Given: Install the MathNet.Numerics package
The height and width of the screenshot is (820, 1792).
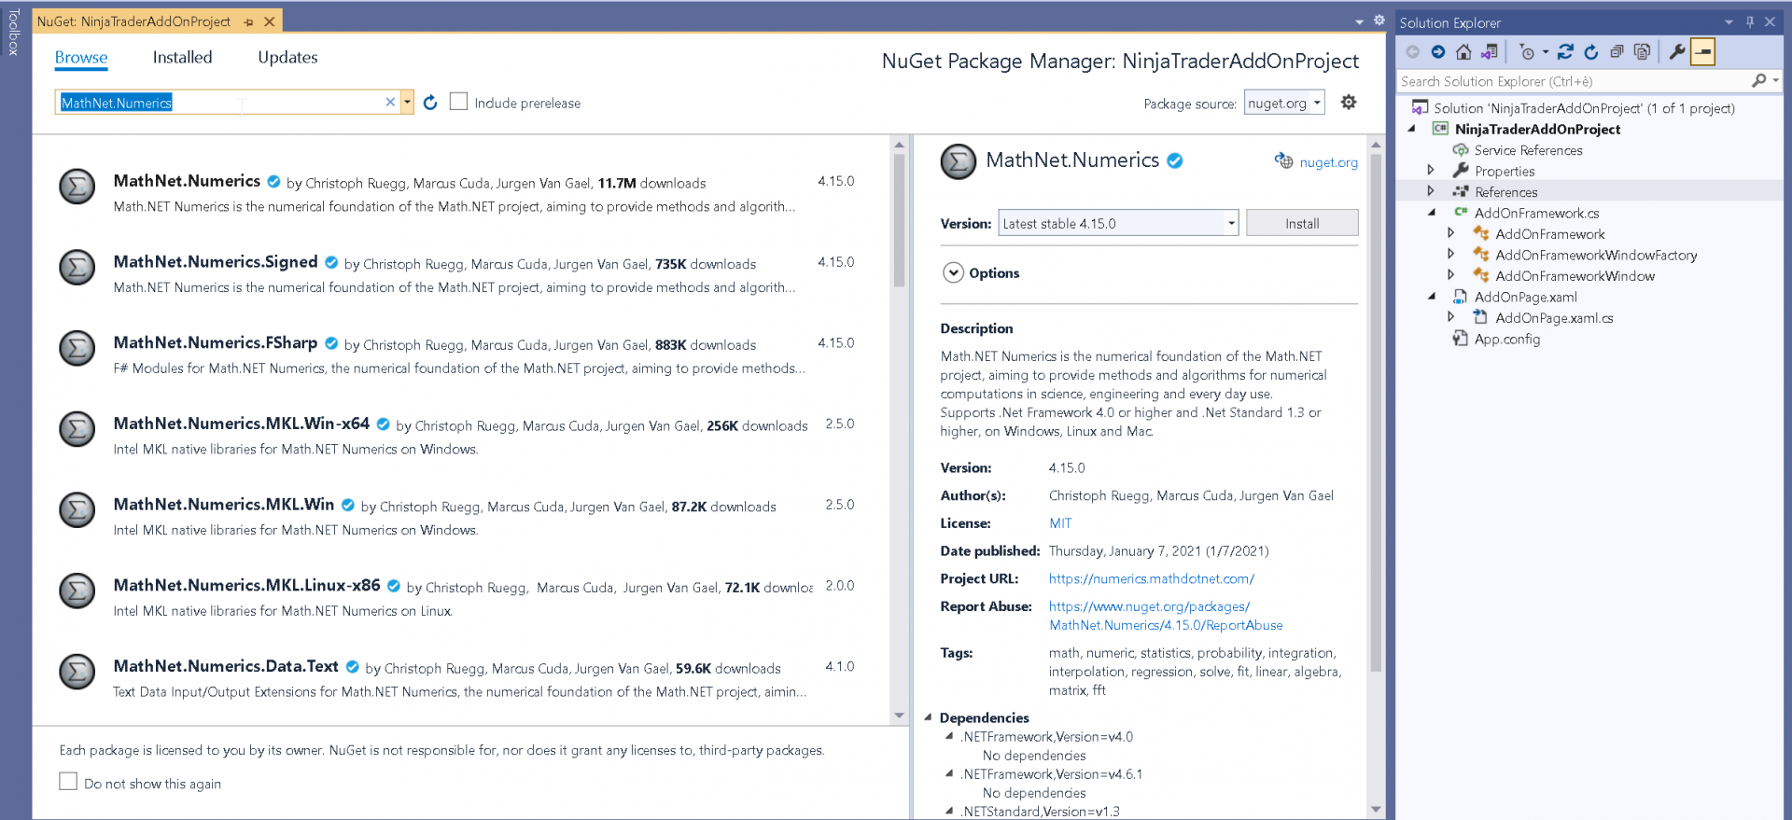Looking at the screenshot, I should [x=1302, y=223].
